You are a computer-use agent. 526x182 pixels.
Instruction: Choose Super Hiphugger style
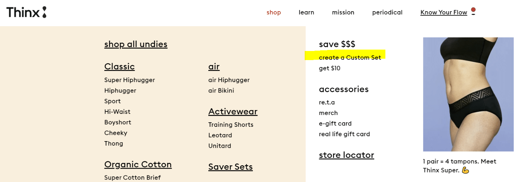(x=129, y=80)
